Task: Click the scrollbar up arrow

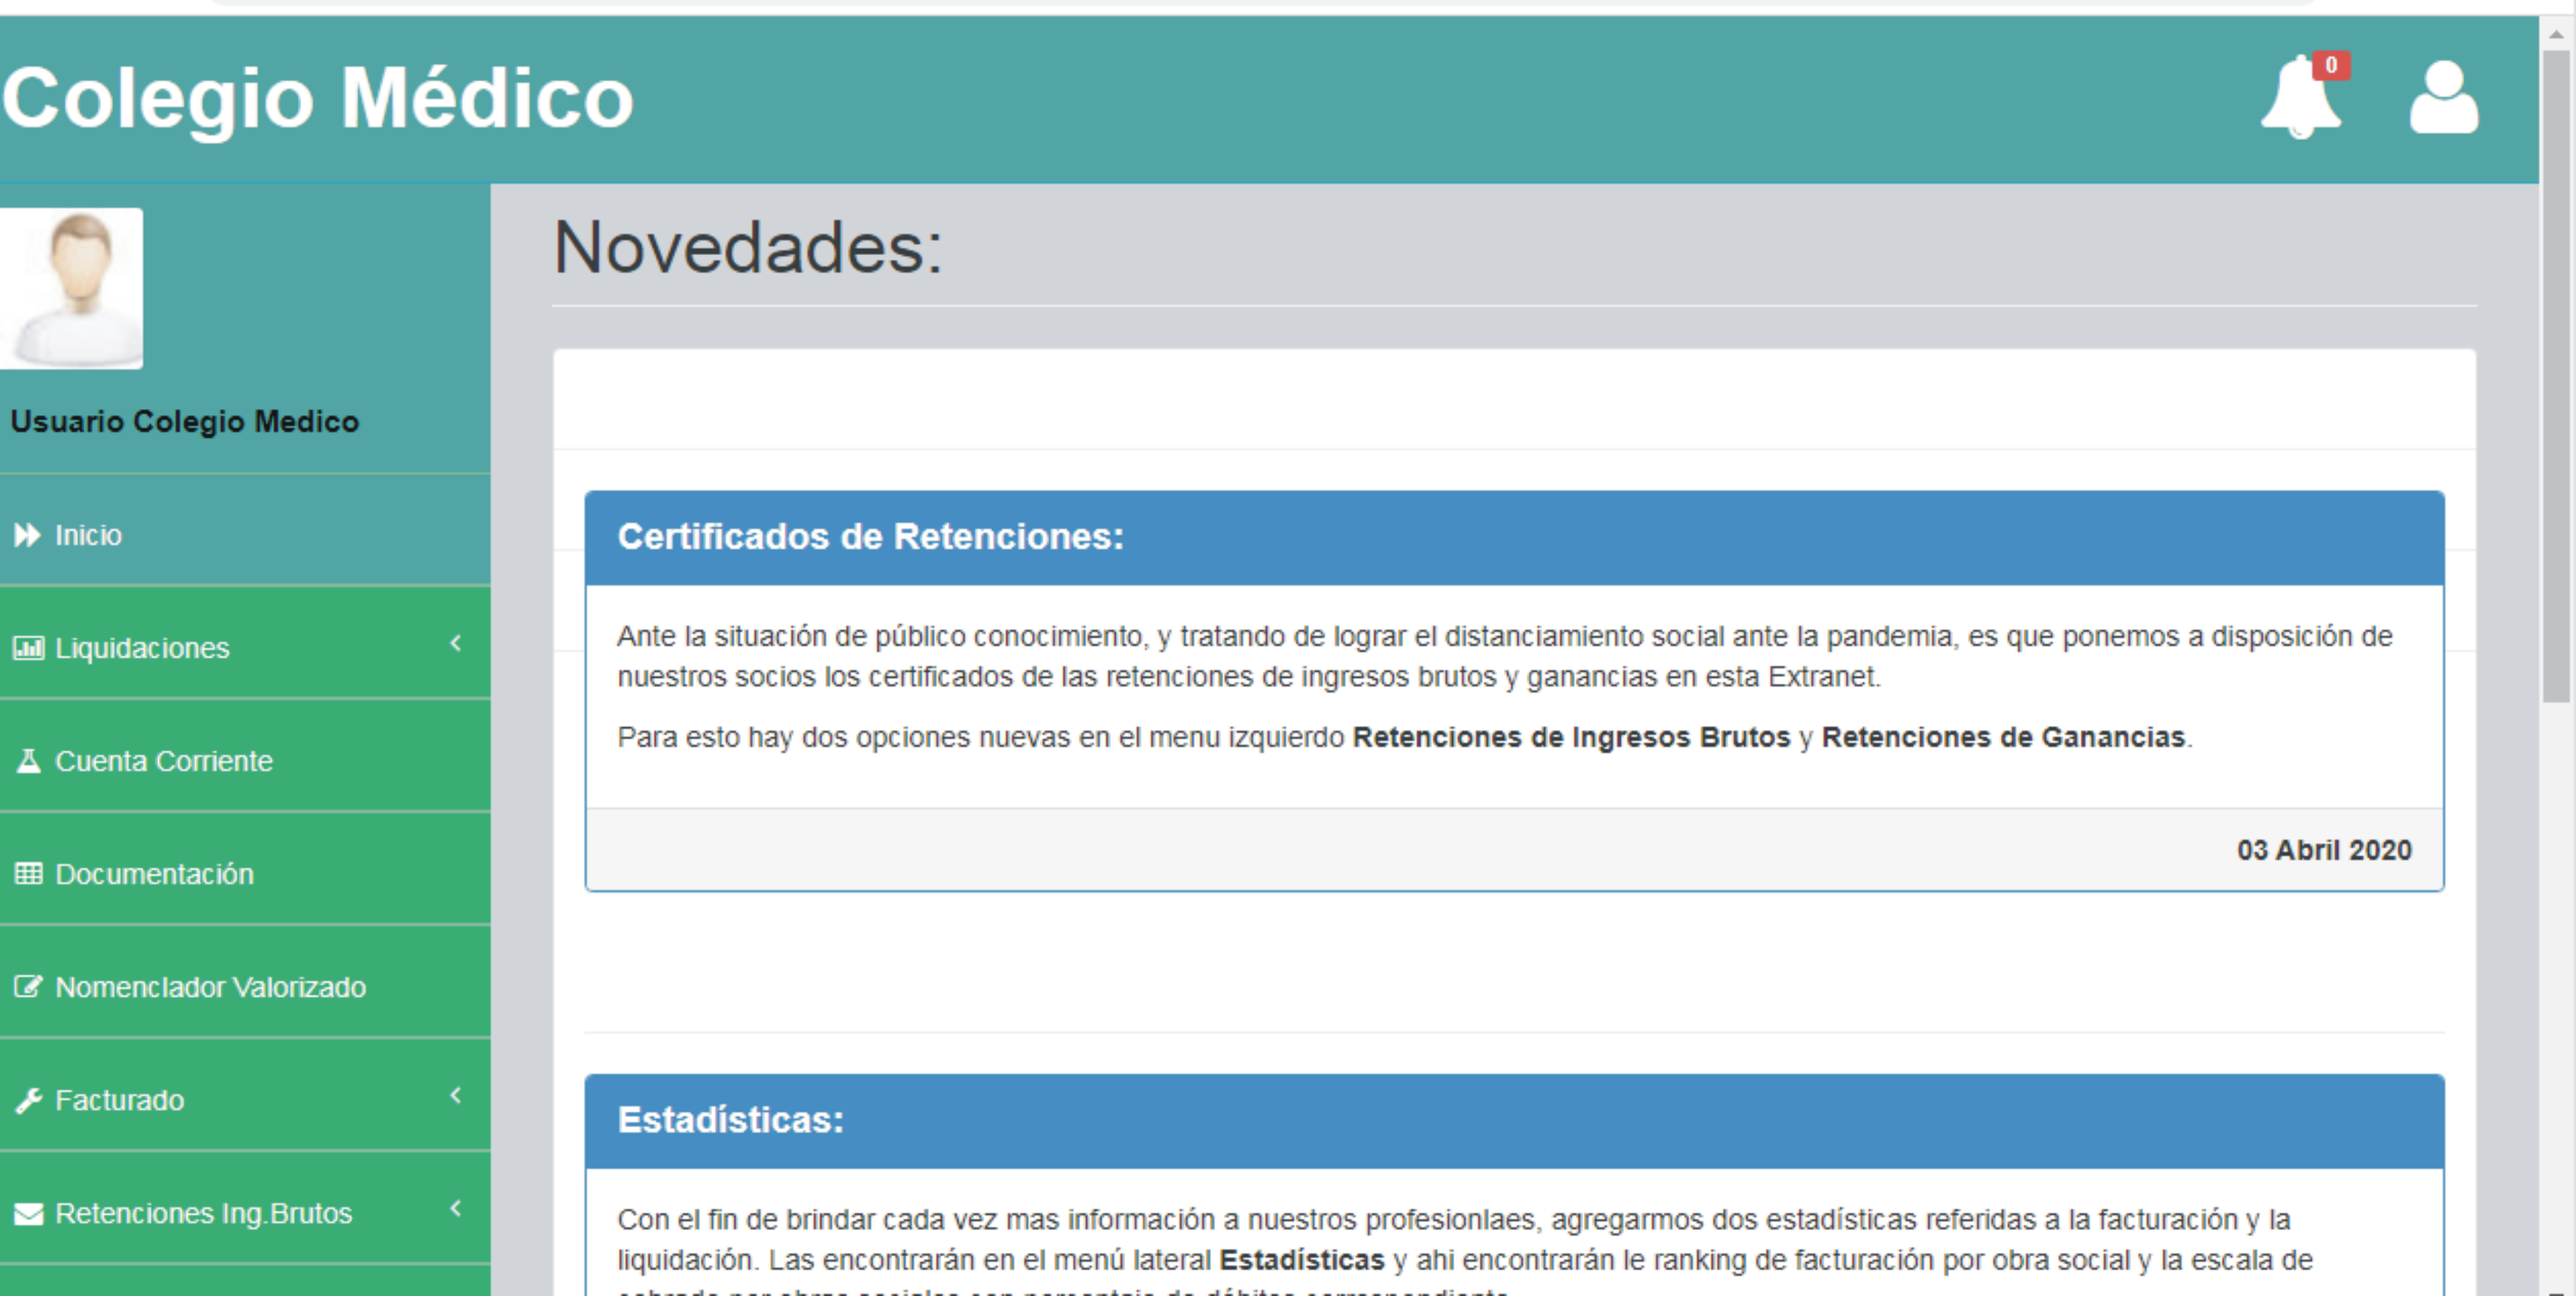Action: (2557, 33)
